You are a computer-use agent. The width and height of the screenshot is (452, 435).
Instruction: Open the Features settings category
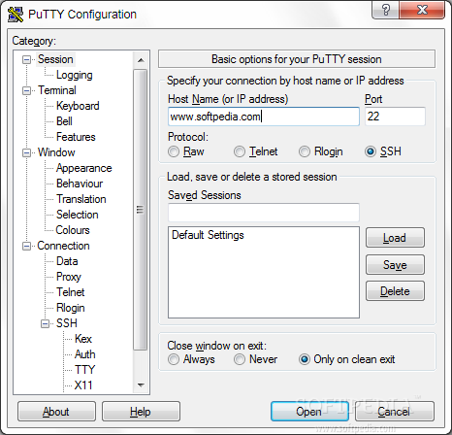coord(76,137)
